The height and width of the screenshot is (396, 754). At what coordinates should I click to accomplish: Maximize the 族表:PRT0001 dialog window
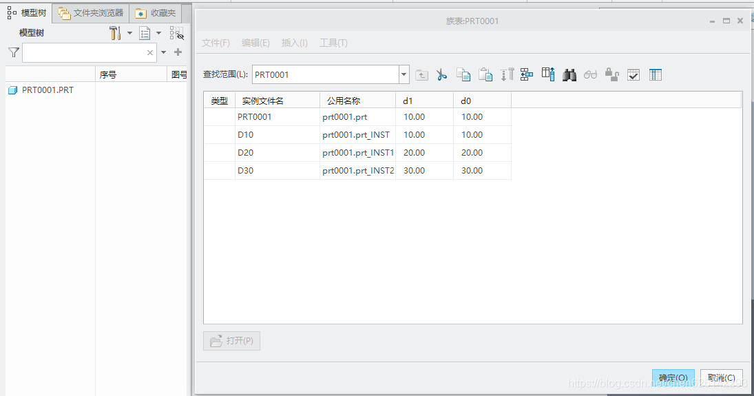[726, 21]
